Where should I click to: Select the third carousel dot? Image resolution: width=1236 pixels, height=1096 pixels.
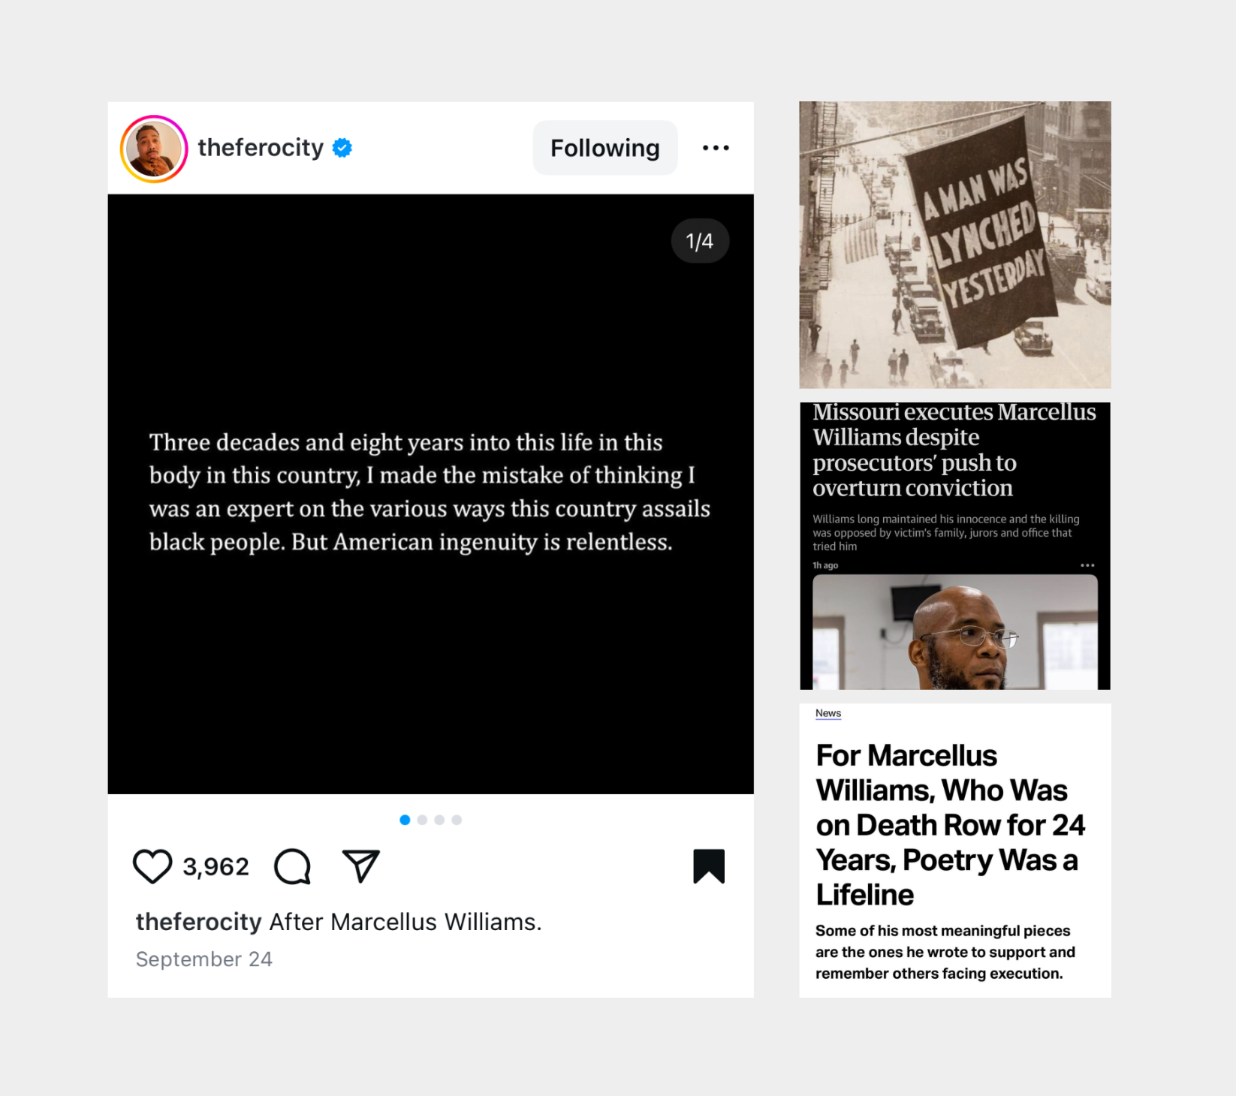[x=439, y=820]
